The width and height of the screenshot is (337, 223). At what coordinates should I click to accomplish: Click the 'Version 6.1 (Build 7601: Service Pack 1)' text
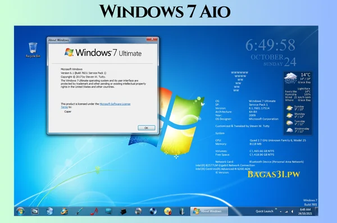tap(83, 73)
